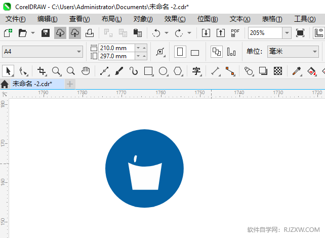The height and width of the screenshot is (238, 325).
Task: Select the Rectangle tool
Action: point(149,71)
